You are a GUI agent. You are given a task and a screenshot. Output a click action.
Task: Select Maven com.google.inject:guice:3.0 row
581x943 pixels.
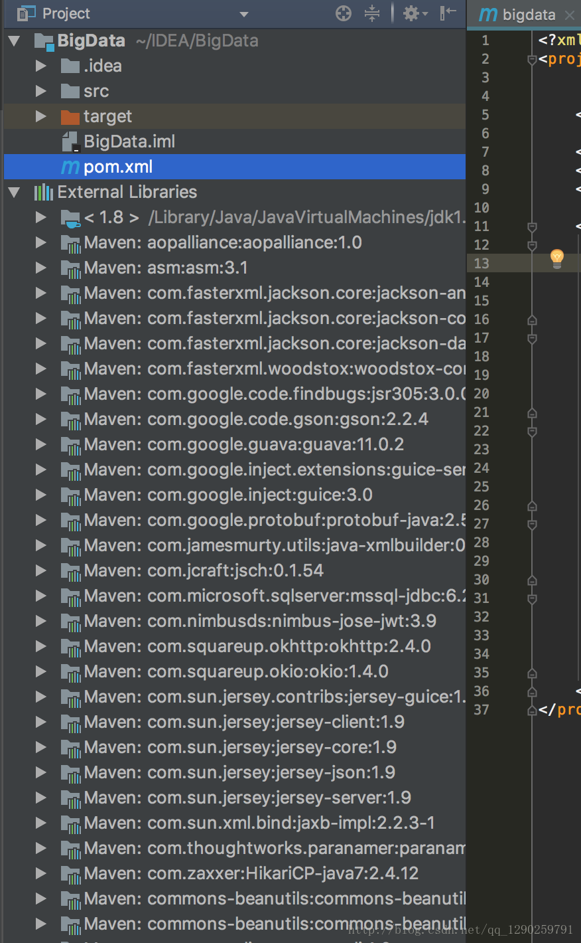(235, 495)
